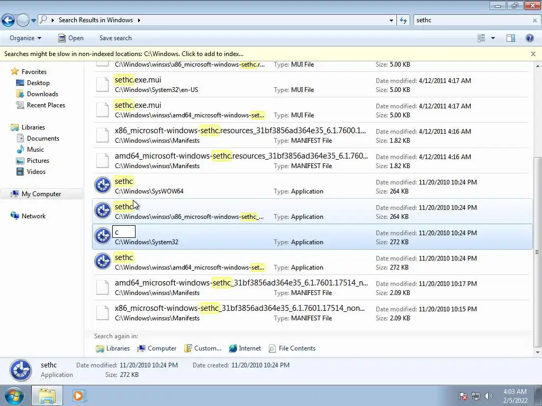
Task: Click the scrollbar up arrow
Action: [537, 65]
